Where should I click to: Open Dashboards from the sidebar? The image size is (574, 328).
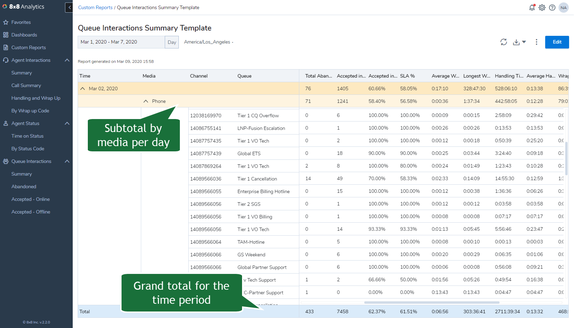point(24,35)
